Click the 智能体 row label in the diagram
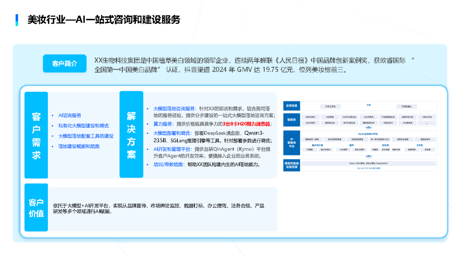 pos(292,120)
